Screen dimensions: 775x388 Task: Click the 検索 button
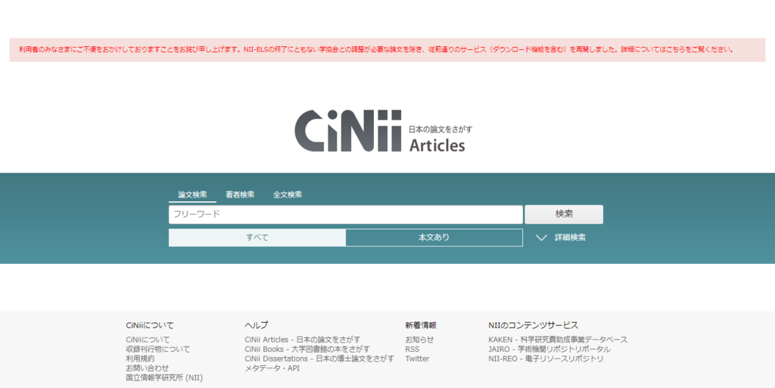coord(564,214)
